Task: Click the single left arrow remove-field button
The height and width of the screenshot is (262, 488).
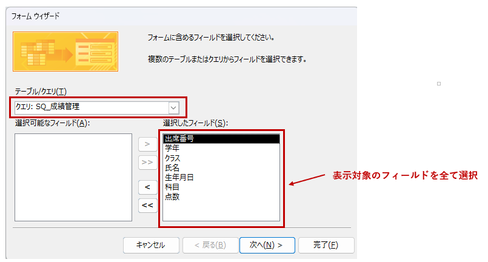Action: point(147,187)
